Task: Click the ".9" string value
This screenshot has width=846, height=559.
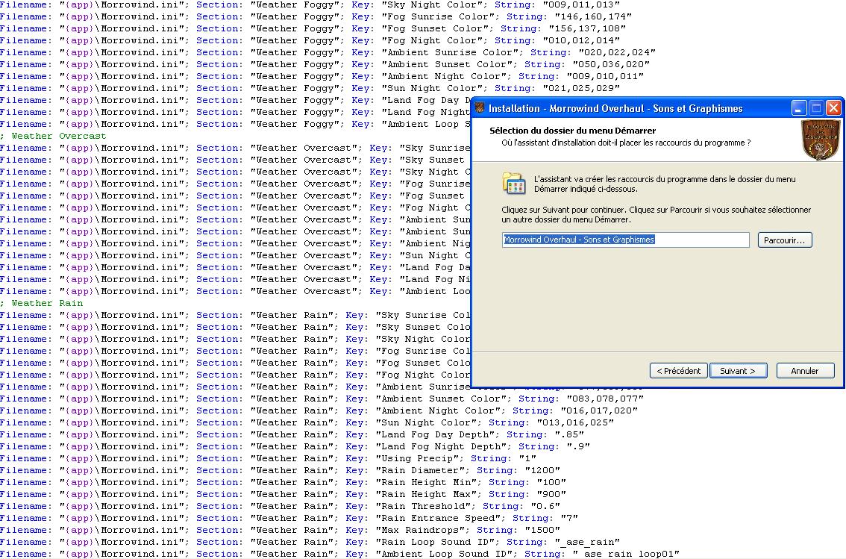Action: [x=578, y=446]
